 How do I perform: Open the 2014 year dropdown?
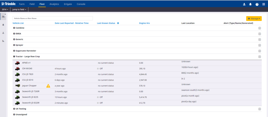coord(5,10)
